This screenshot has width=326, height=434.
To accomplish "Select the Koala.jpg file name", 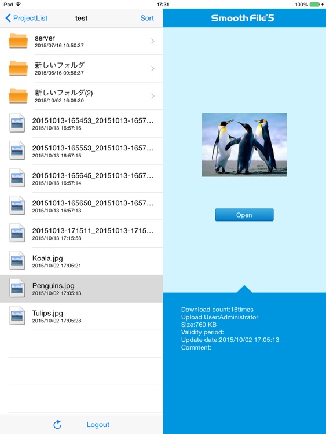I will 47,258.
